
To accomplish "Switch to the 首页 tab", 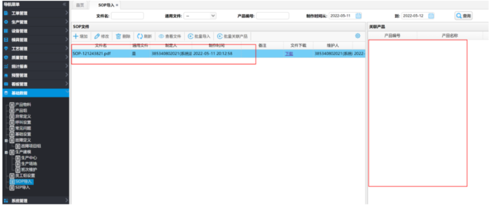I will tap(80, 5).
